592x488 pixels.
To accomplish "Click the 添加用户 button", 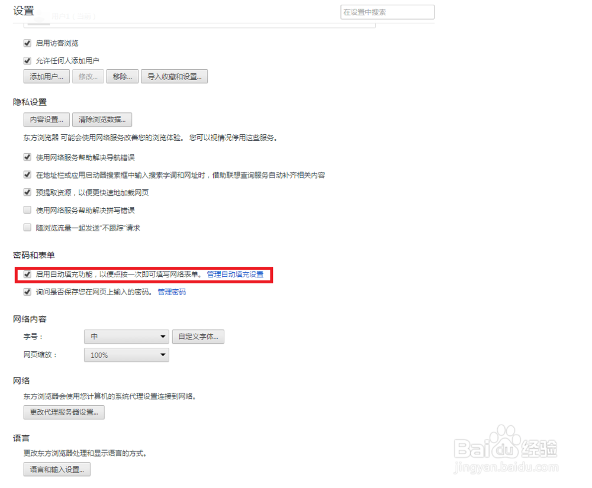I will click(x=46, y=76).
